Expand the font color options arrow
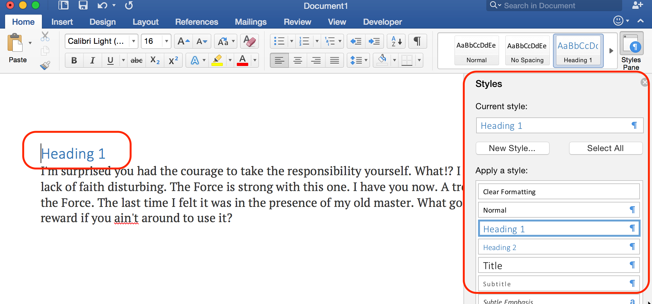 click(255, 60)
